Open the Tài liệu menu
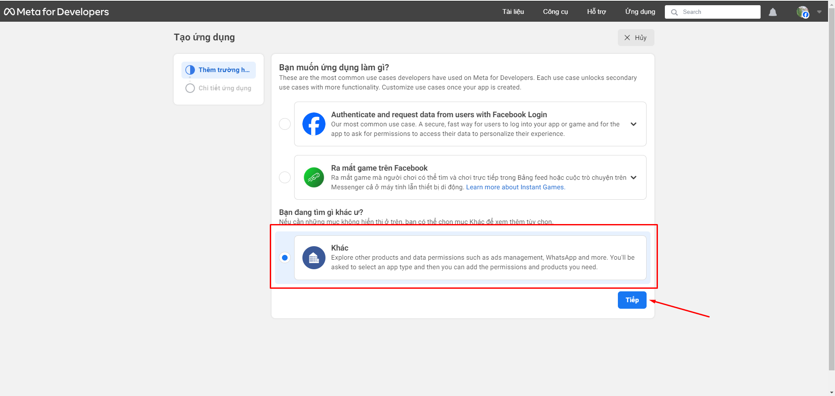The width and height of the screenshot is (835, 396). pos(513,12)
